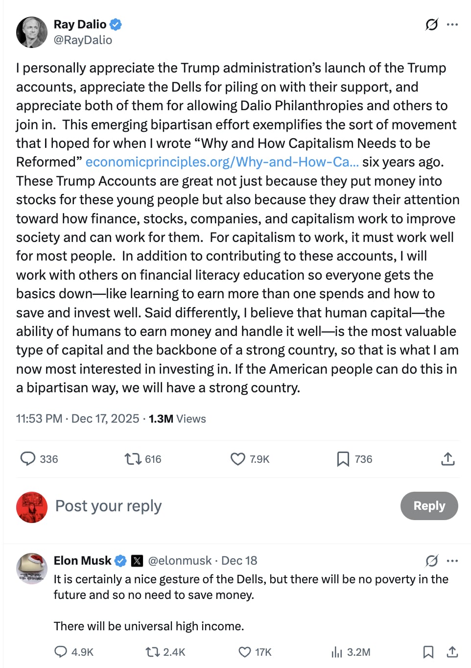View analytics for Elon Musk's reply 3.2M
Screen dimensions: 471x668
point(337,652)
